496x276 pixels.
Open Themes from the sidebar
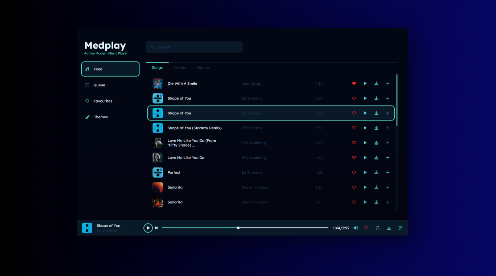[101, 117]
